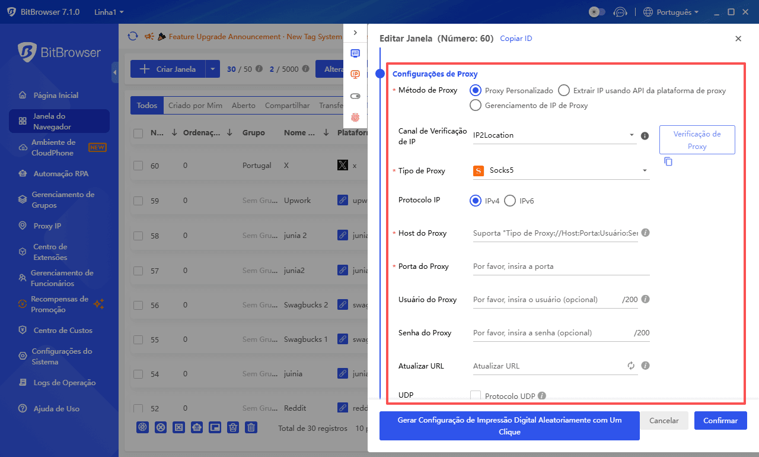The height and width of the screenshot is (457, 759).
Task: Click the robot batch-action icon at bottom
Action: (x=196, y=427)
